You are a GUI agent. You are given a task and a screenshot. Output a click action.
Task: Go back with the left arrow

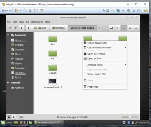pyautogui.click(x=10, y=28)
